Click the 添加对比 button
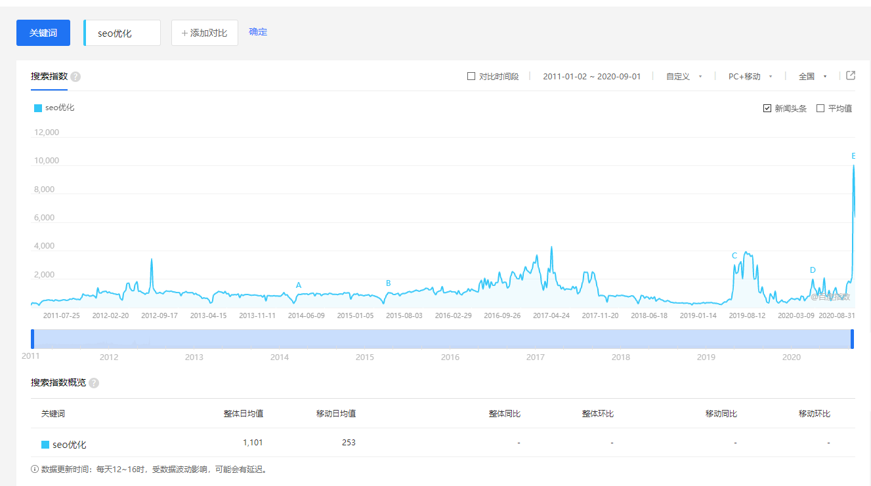 (x=204, y=33)
